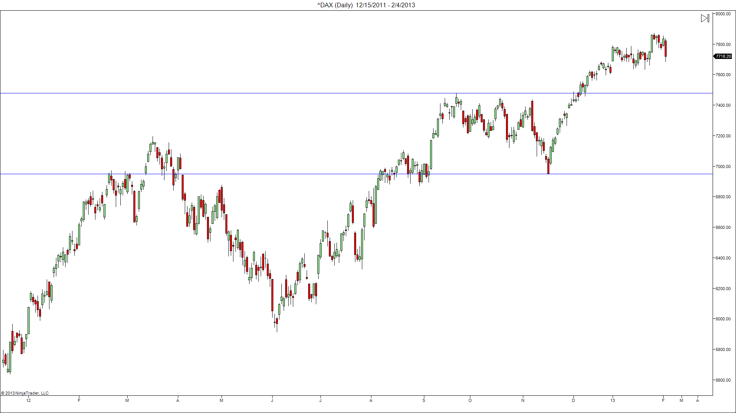Click the 7200.00 price axis label
Screen dimensions: 736x413
tap(723, 136)
